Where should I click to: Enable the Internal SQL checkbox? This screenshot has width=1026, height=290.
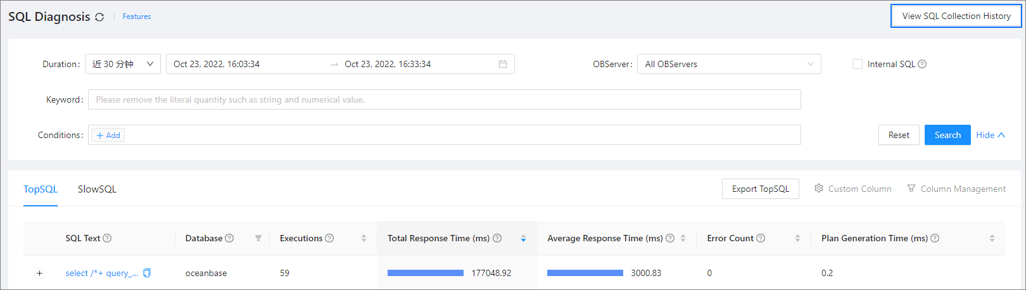(x=858, y=64)
